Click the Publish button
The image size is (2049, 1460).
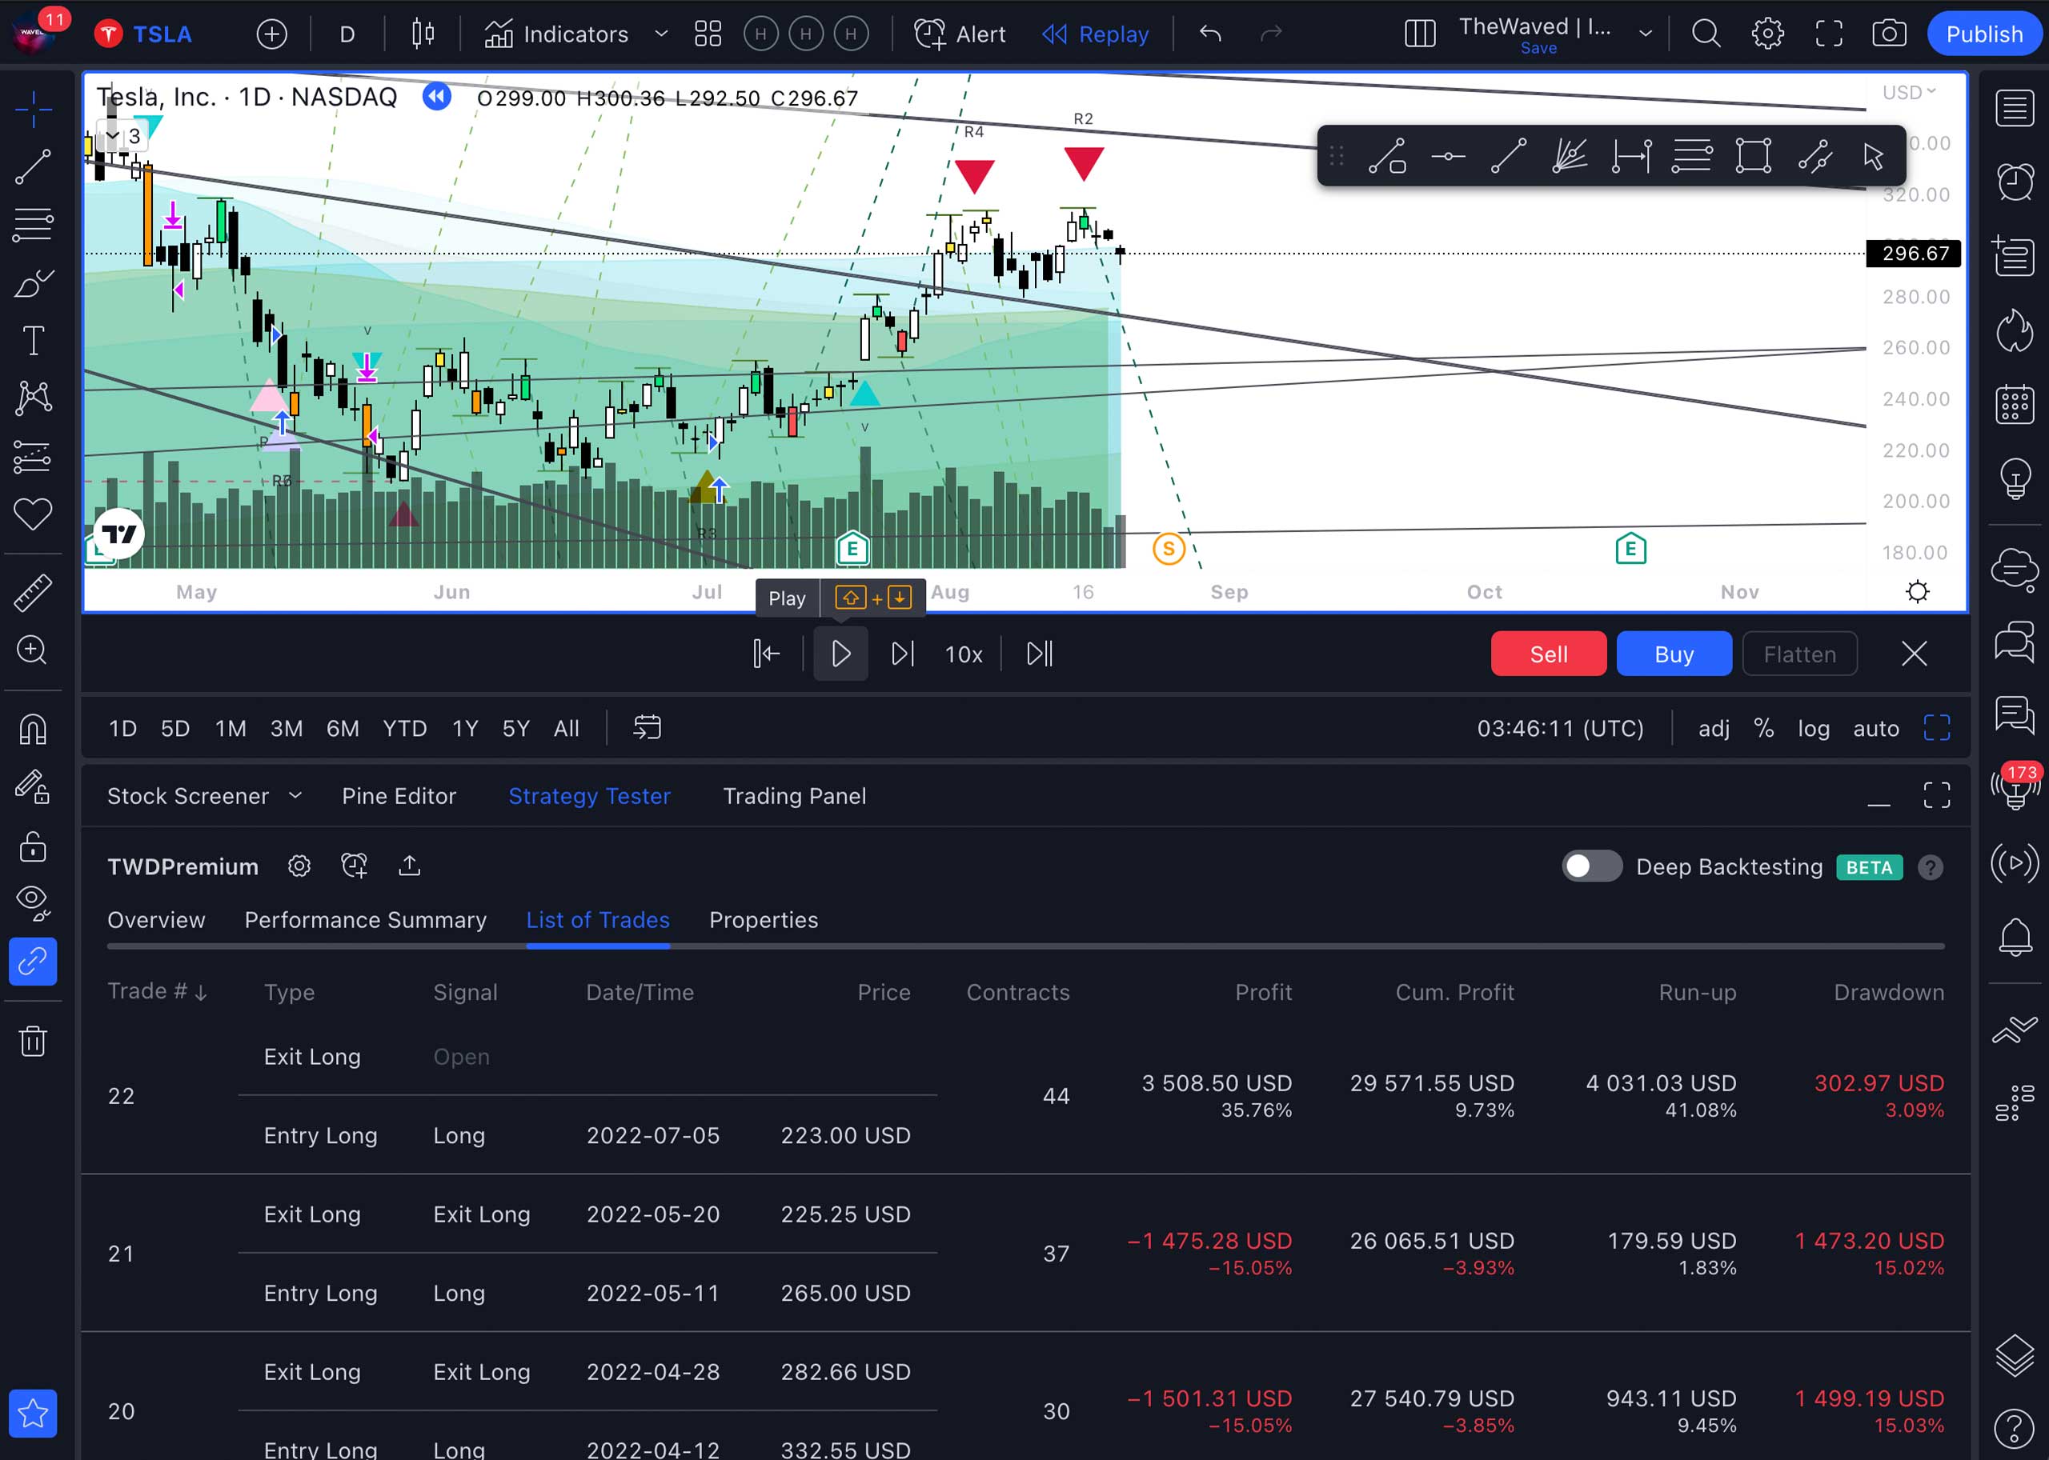1983,34
